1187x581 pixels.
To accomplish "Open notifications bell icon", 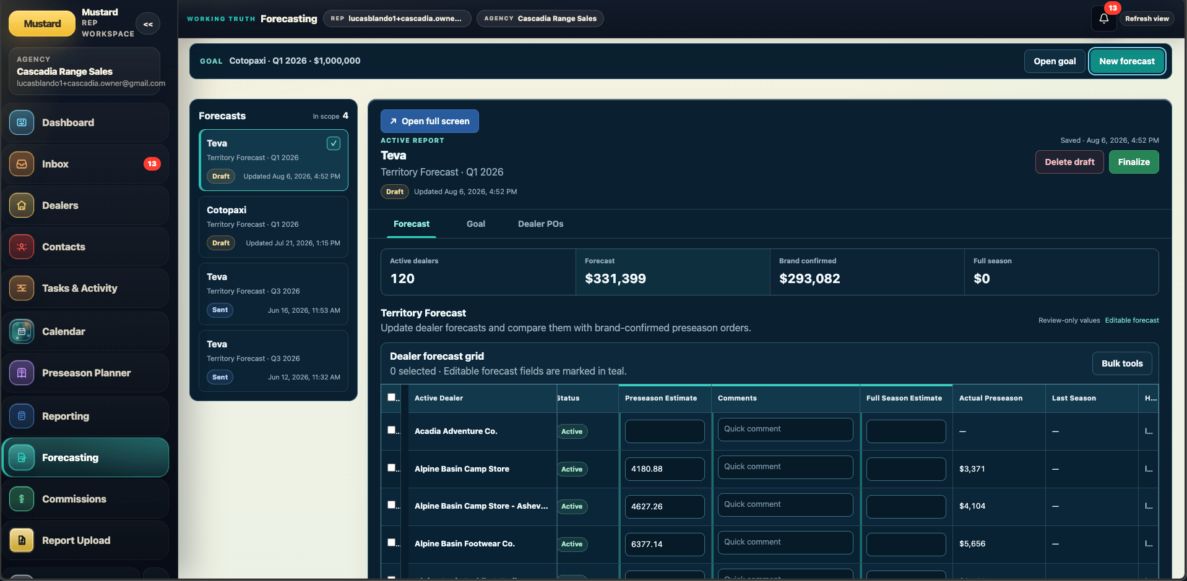I will click(x=1103, y=19).
